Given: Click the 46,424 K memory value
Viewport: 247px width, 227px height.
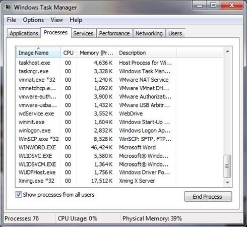Looking at the screenshot, I should [102, 147].
